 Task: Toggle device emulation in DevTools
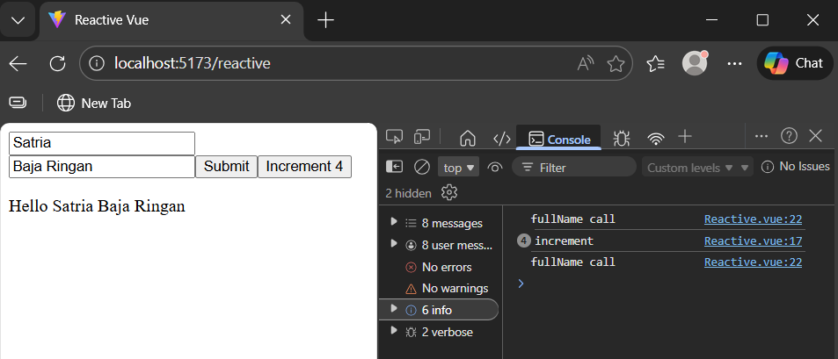pos(422,137)
